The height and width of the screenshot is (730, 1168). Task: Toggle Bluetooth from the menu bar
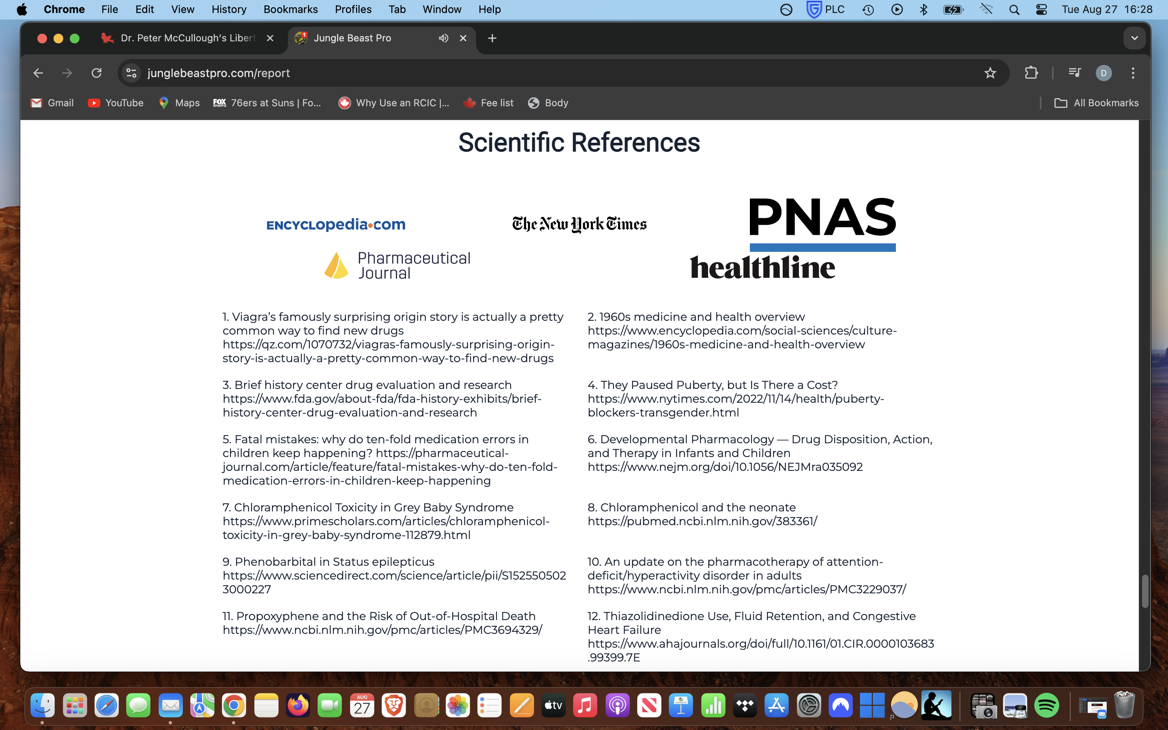pyautogui.click(x=924, y=10)
